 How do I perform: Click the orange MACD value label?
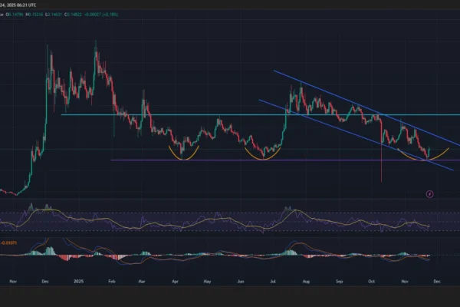pyautogui.click(x=11, y=242)
